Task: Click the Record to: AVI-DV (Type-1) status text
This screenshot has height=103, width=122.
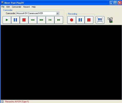Action: tap(17, 102)
